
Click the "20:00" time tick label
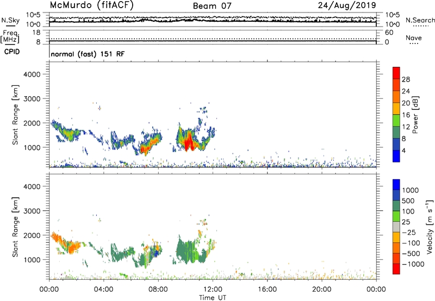click(x=321, y=290)
